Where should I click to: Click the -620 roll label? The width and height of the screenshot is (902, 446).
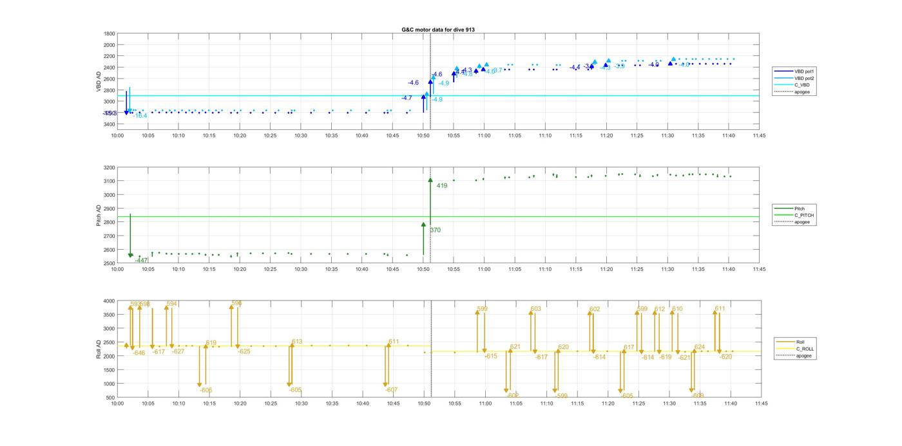point(725,357)
